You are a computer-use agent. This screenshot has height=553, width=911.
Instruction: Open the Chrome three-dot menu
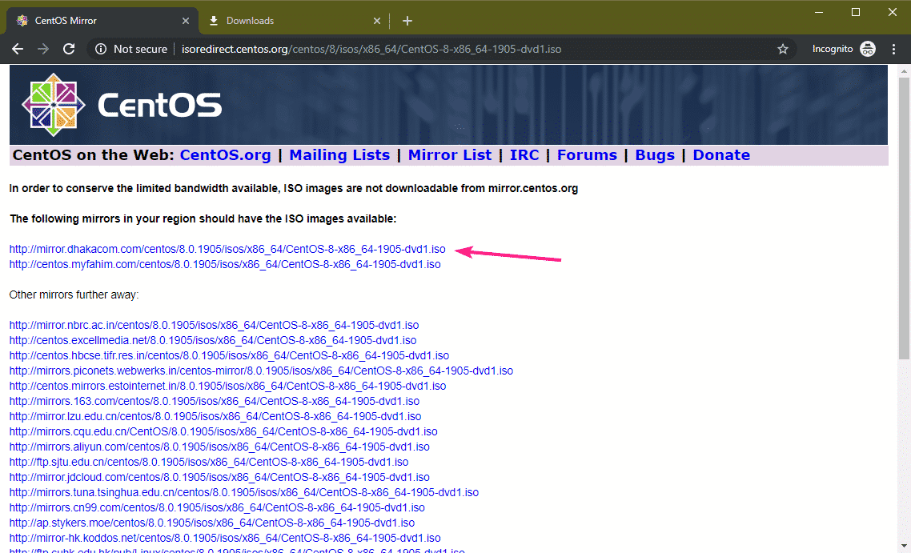click(x=893, y=50)
